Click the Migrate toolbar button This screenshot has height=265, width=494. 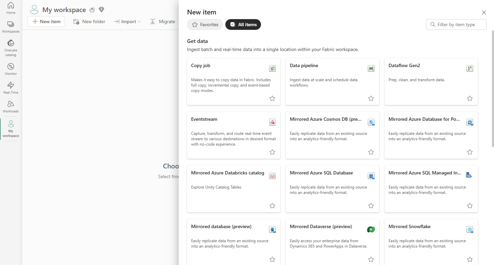coord(163,21)
